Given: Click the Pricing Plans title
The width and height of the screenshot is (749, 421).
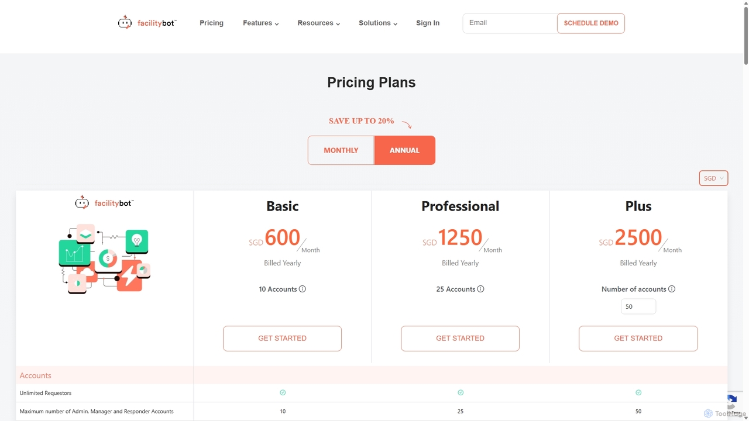Looking at the screenshot, I should [x=372, y=82].
